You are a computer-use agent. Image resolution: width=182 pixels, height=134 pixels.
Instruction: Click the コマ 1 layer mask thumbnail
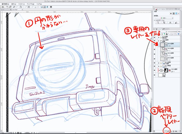(166, 70)
